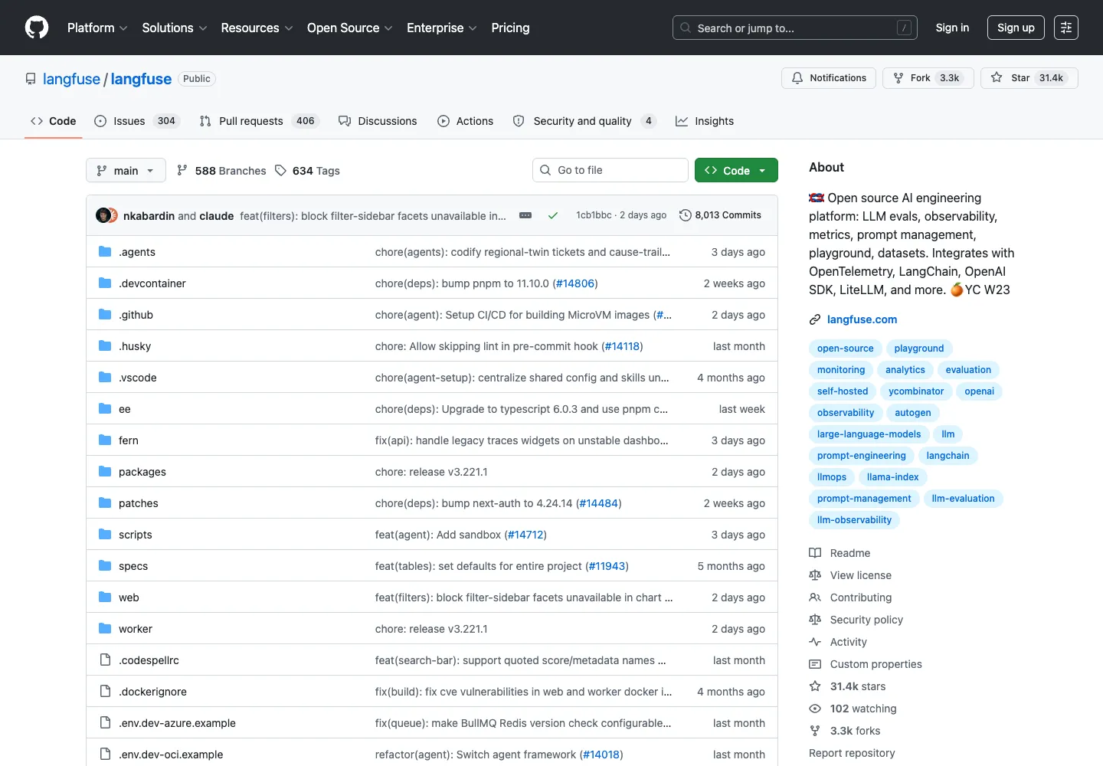Click the history clock icon beside Commits
This screenshot has width=1103, height=766.
pyautogui.click(x=686, y=215)
